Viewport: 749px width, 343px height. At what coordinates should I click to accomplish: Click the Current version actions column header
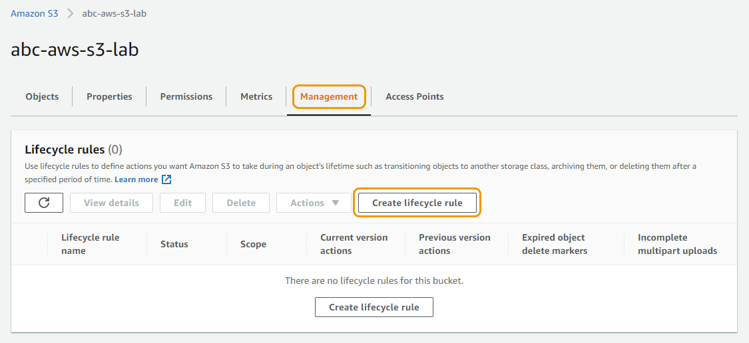click(354, 244)
